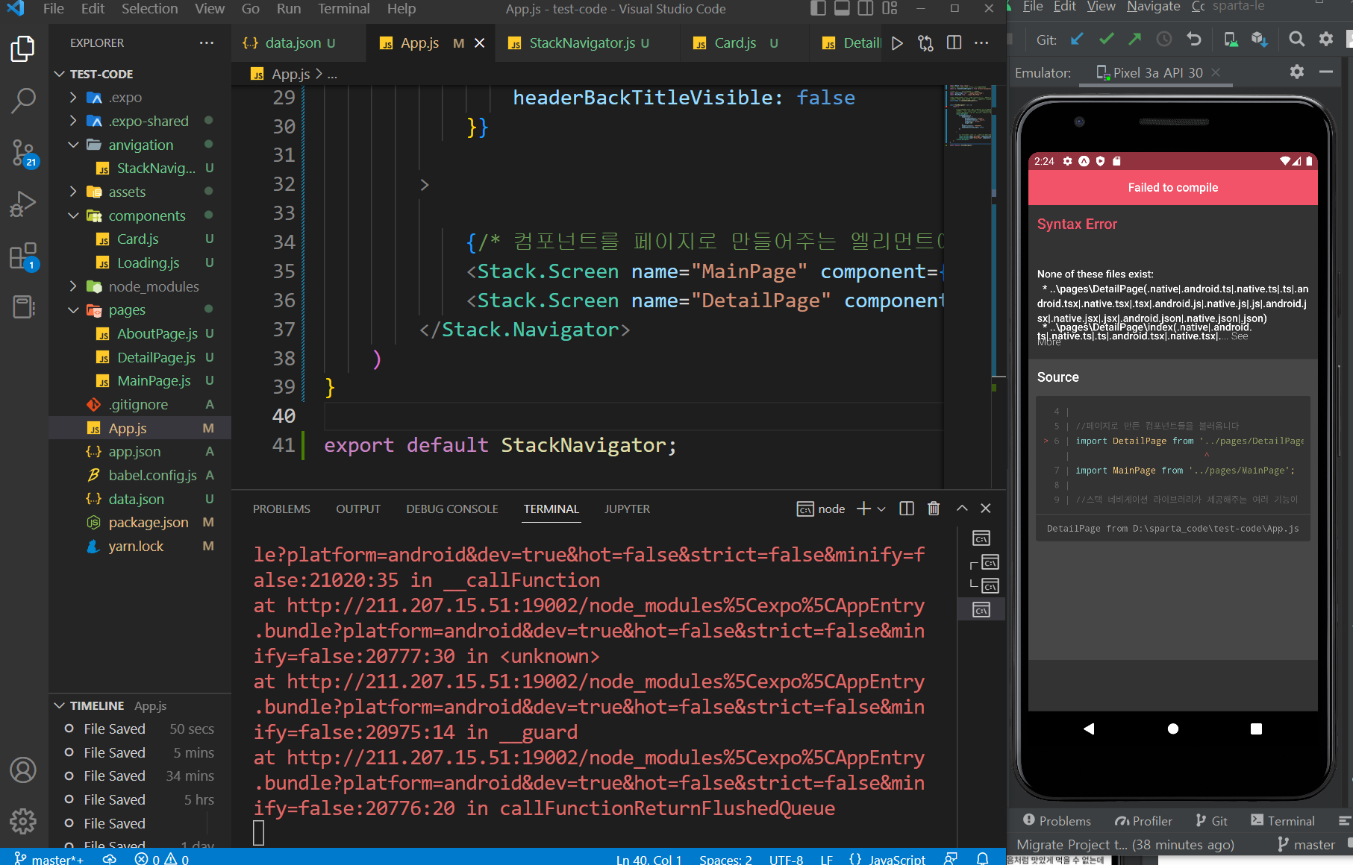The width and height of the screenshot is (1353, 865).
Task: Click the Rollback undo icon in Android Studio
Action: point(1194,40)
